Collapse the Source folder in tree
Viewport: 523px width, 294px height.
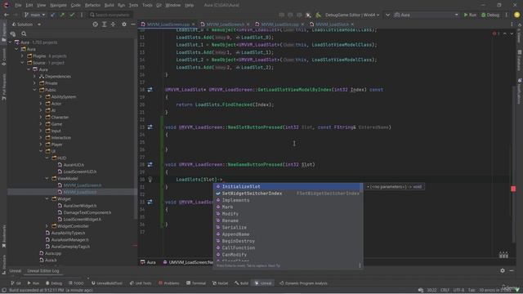pos(22,63)
